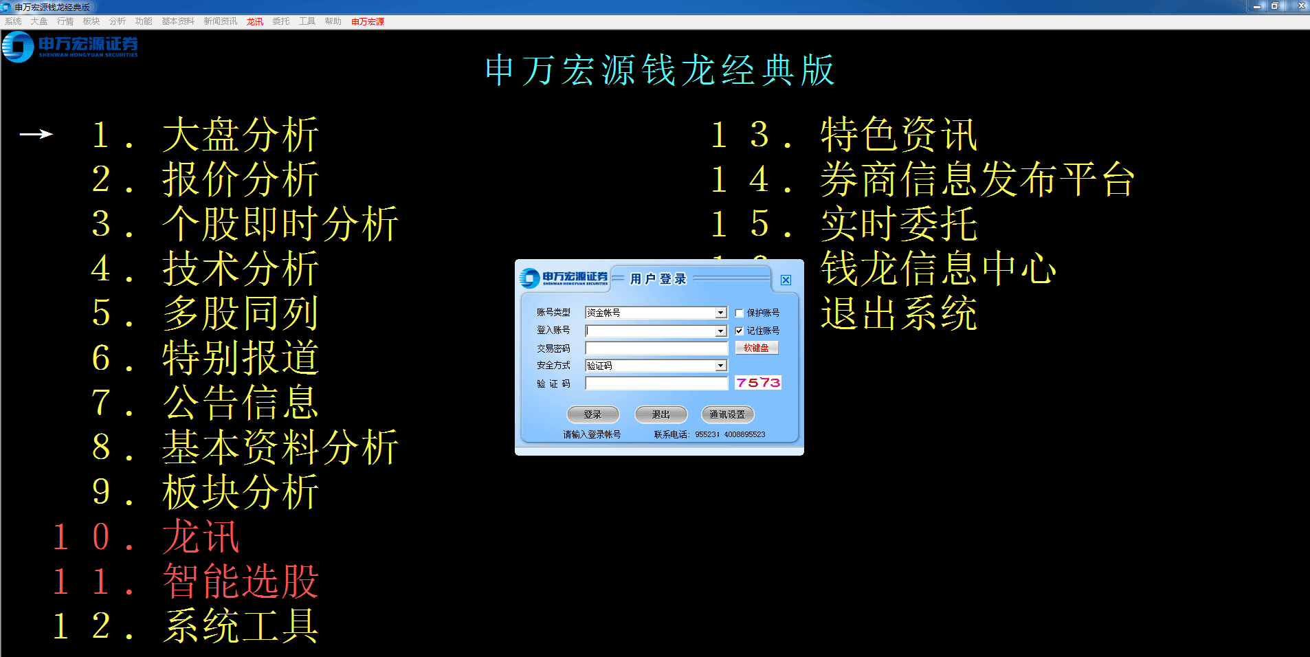This screenshot has width=1310, height=657.
Task: Close the 用户登录 dialog
Action: coord(786,280)
